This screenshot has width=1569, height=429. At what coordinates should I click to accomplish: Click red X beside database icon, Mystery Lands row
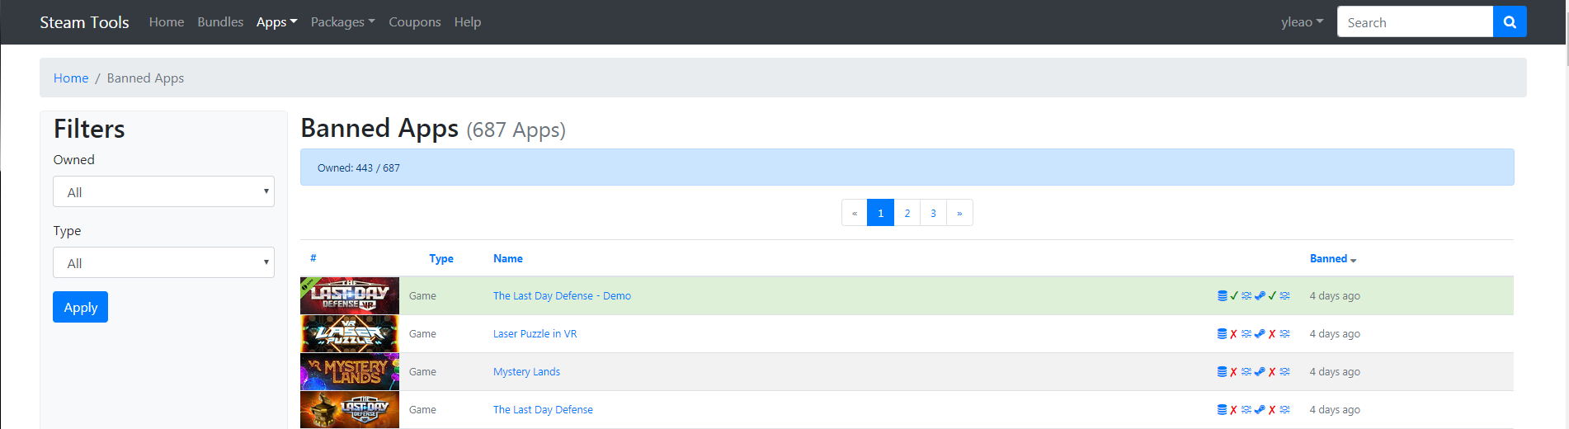point(1233,371)
